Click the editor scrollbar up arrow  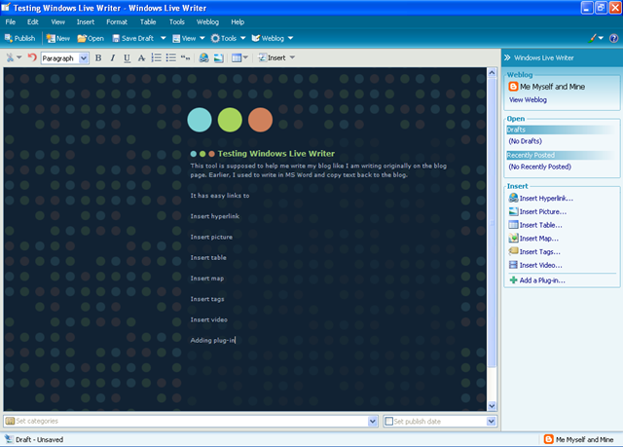(x=492, y=72)
